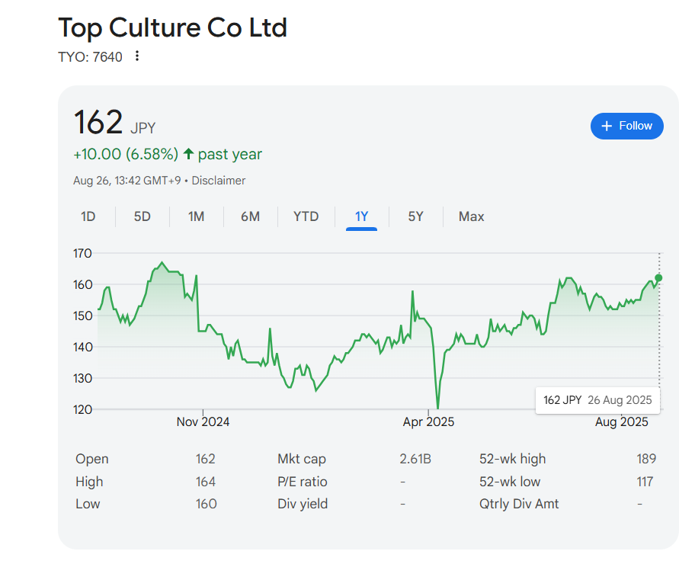This screenshot has height=564, width=695.
Task: Show the Max time range
Action: tap(471, 216)
